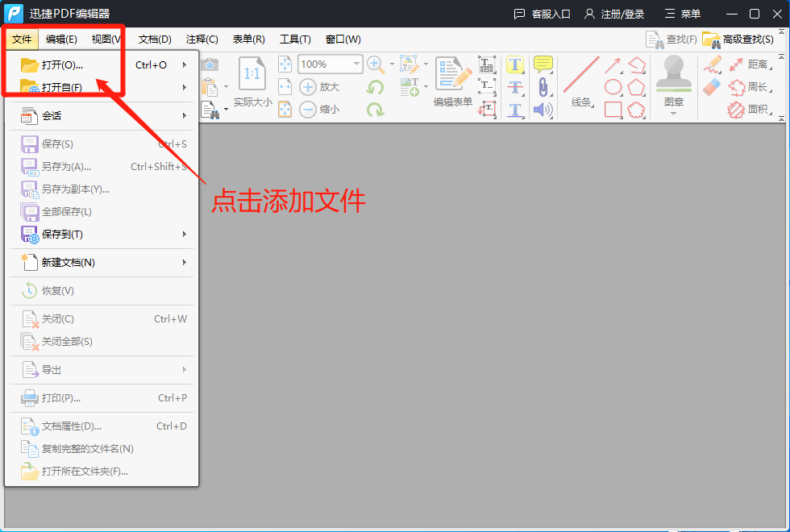
Task: Select the cloud shape tool
Action: (x=636, y=110)
